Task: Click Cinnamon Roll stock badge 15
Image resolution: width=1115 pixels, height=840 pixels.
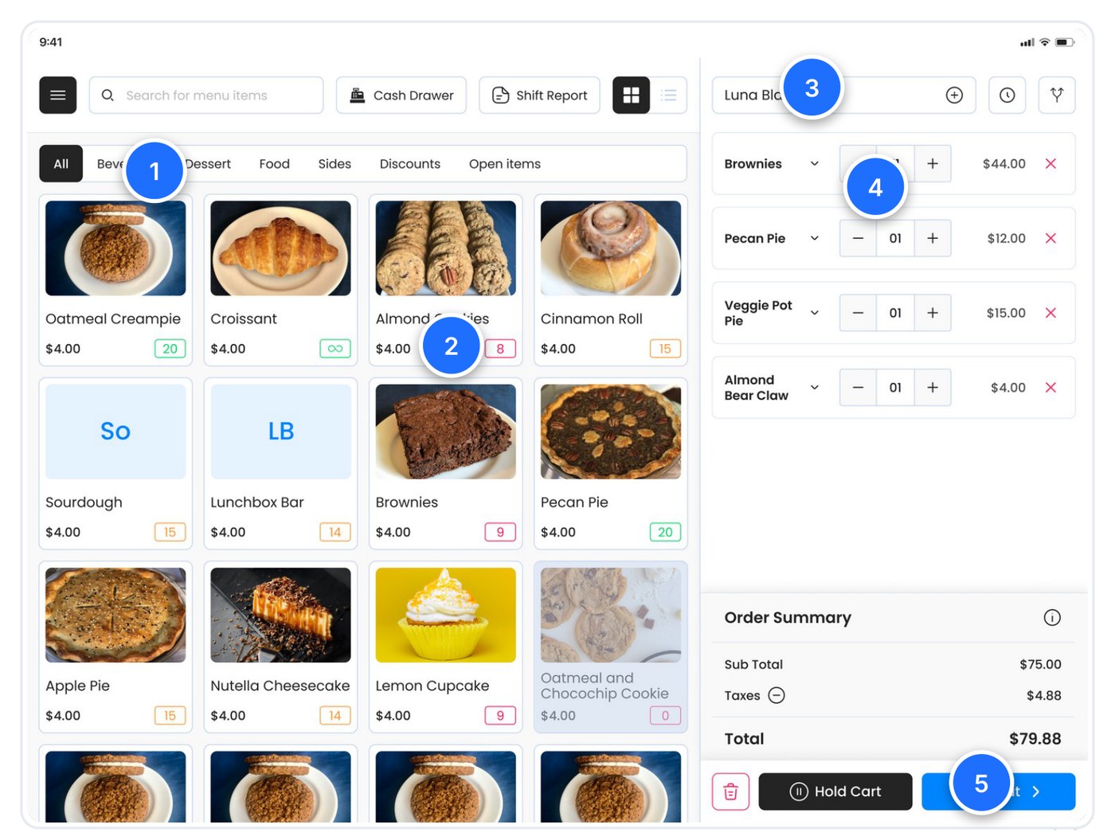Action: click(x=665, y=349)
